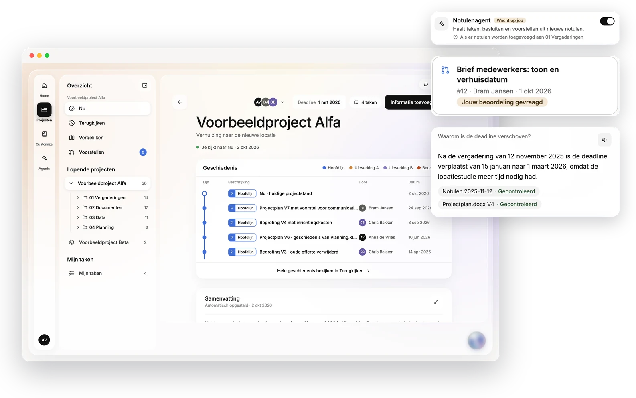Toggle the Notulenagent switch off
The image size is (636, 398).
(x=607, y=21)
